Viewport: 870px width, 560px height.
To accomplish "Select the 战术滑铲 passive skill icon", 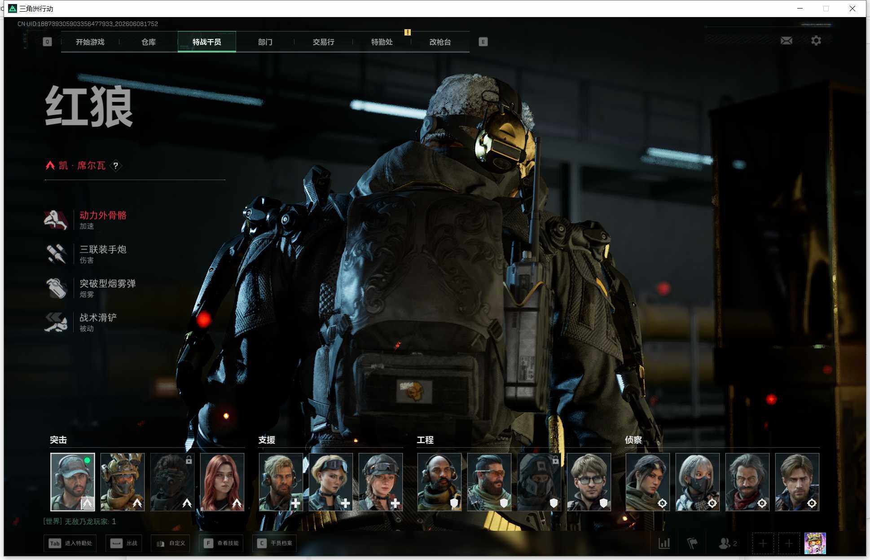I will tap(56, 322).
